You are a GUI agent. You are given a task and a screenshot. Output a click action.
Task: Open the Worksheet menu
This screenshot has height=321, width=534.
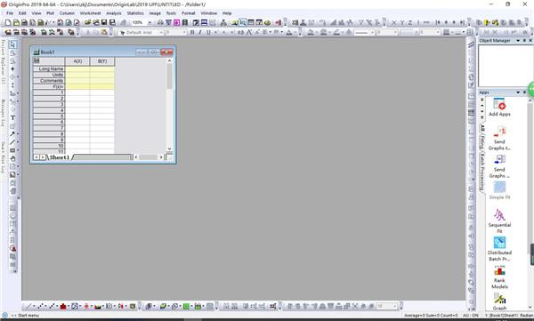(x=90, y=13)
